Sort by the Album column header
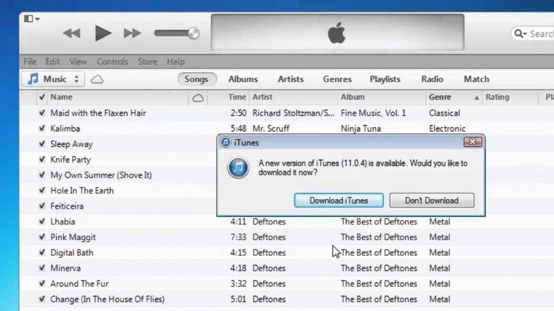Screen dimensions: 554x311 (352, 97)
